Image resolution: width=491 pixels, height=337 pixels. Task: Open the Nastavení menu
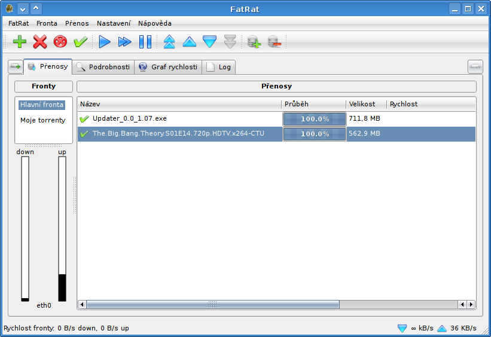114,23
